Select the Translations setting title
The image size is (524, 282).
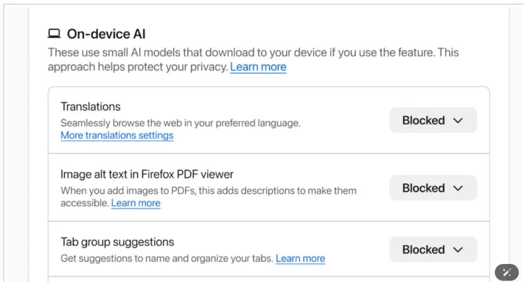click(x=91, y=107)
